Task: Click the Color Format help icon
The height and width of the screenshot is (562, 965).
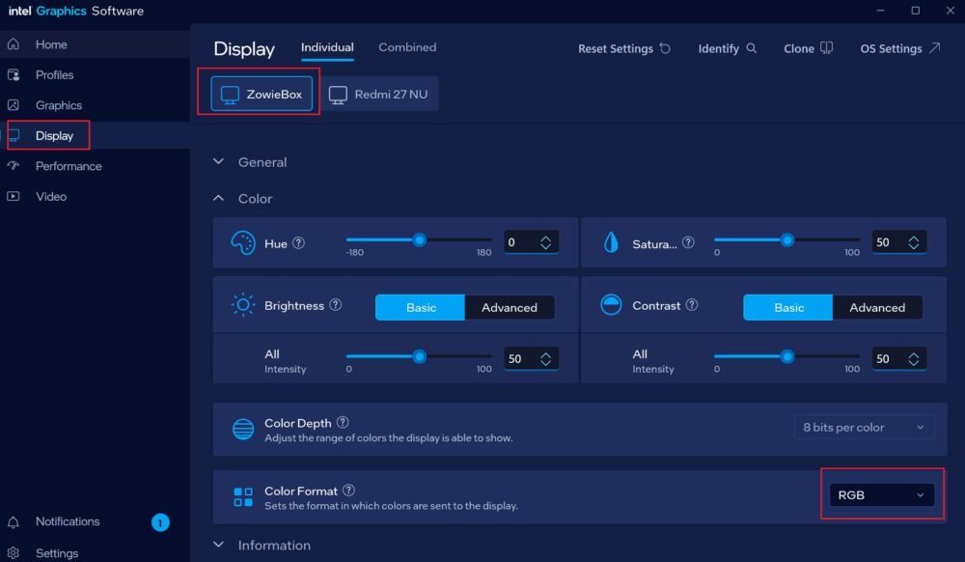Action: (349, 491)
